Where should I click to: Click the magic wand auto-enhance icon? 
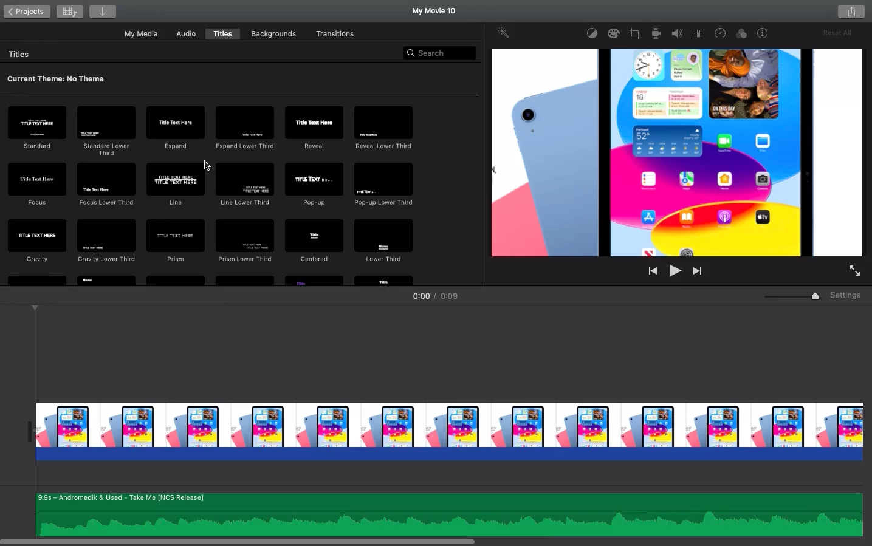[503, 33]
